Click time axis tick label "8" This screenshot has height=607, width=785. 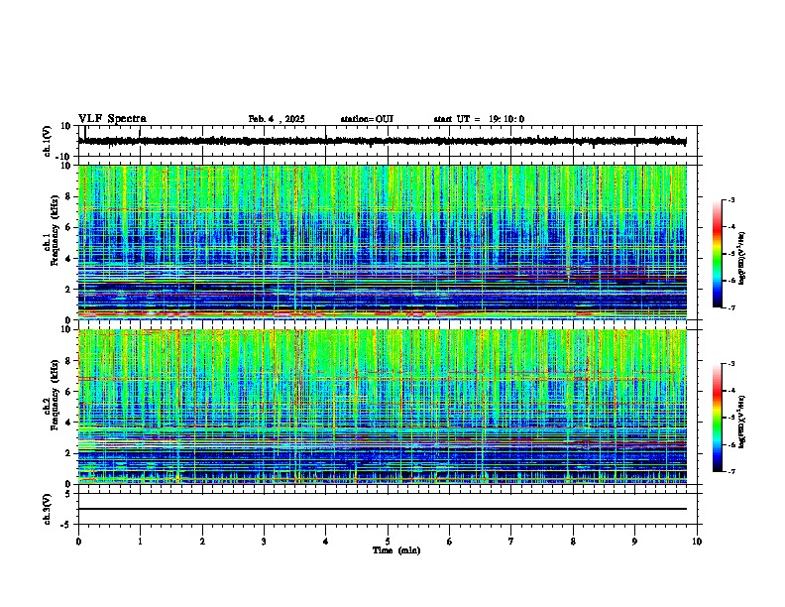coord(573,542)
